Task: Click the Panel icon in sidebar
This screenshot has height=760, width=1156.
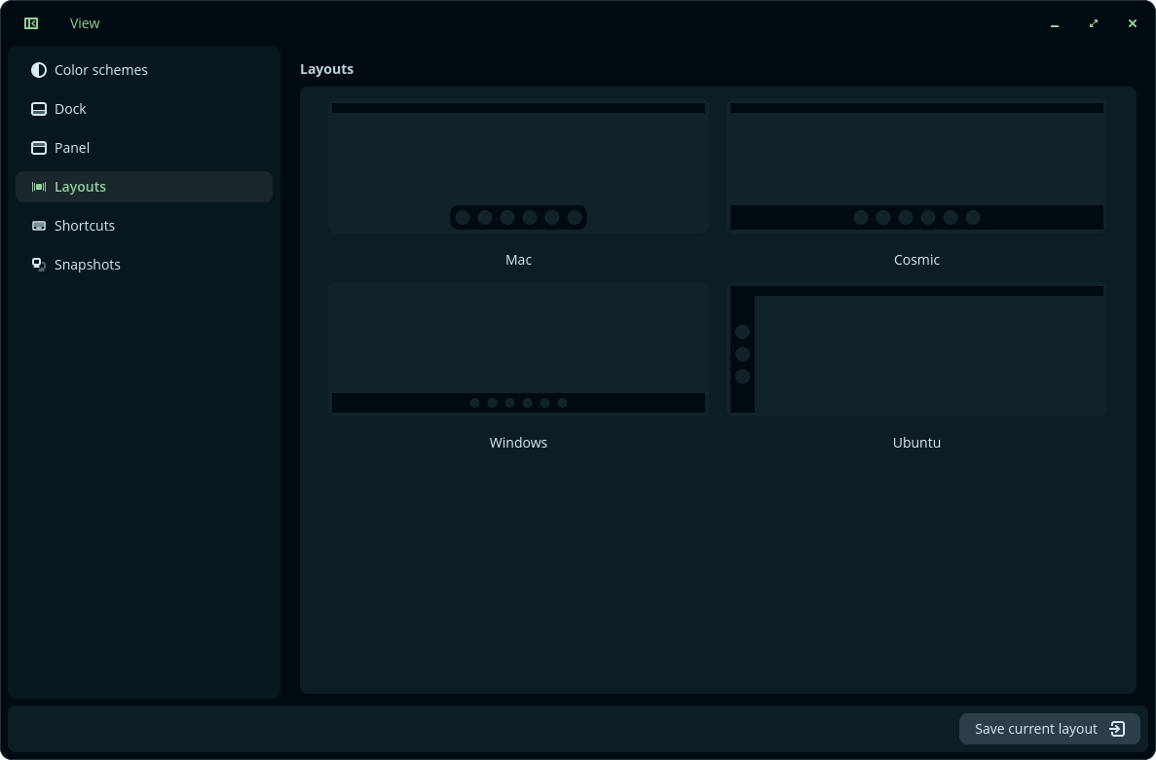Action: point(38,148)
